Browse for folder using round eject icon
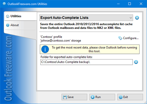147x104 pixels. point(136,62)
